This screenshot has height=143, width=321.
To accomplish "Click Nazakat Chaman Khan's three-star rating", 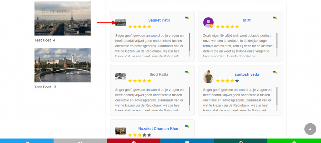I will 139,135.
